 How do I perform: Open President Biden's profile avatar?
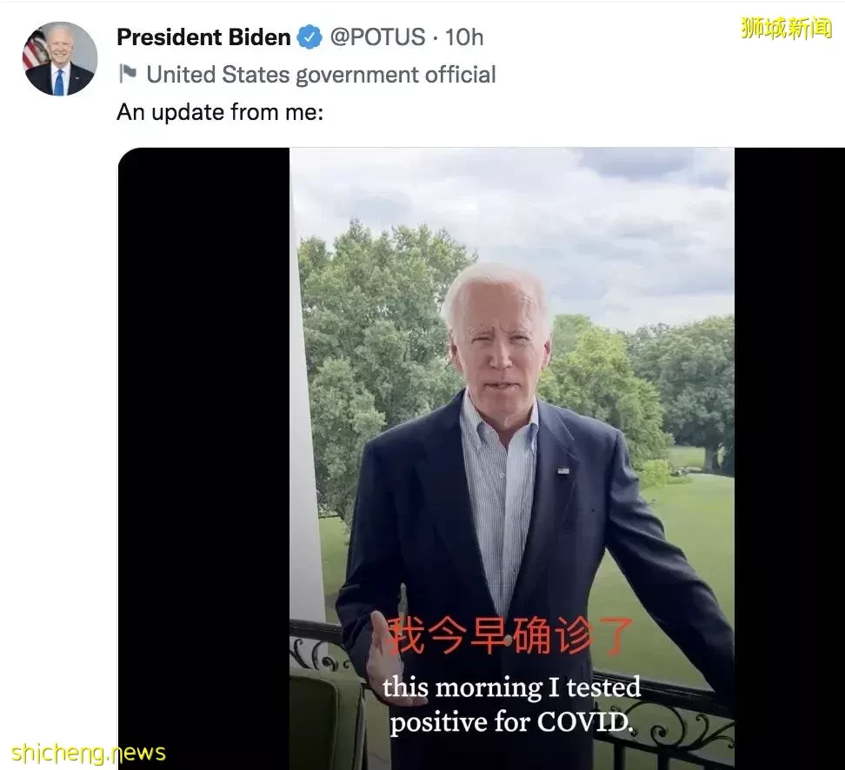(x=60, y=59)
